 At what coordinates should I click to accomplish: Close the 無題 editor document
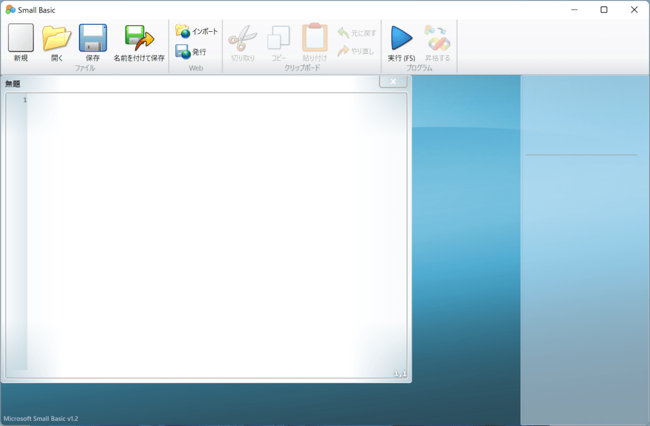(x=393, y=81)
